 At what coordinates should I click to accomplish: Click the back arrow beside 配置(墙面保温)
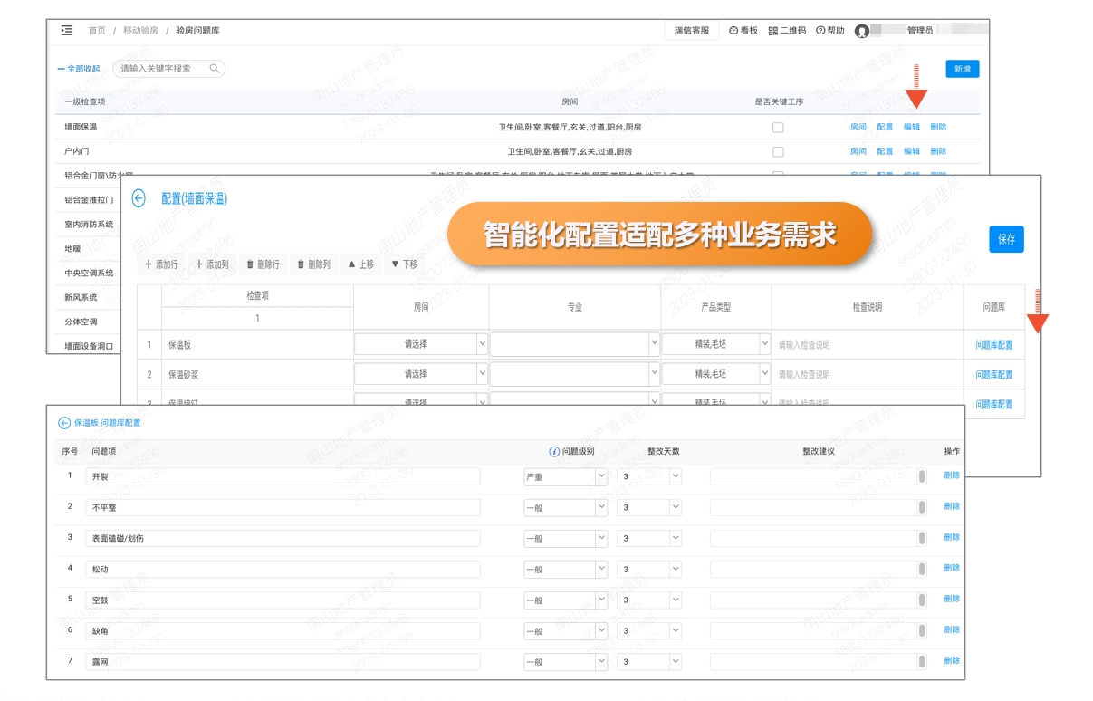point(139,198)
